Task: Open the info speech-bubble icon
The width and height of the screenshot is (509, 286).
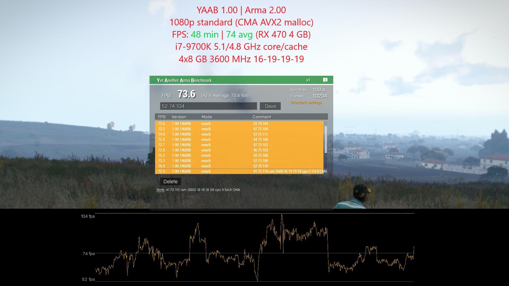Action: point(325,80)
